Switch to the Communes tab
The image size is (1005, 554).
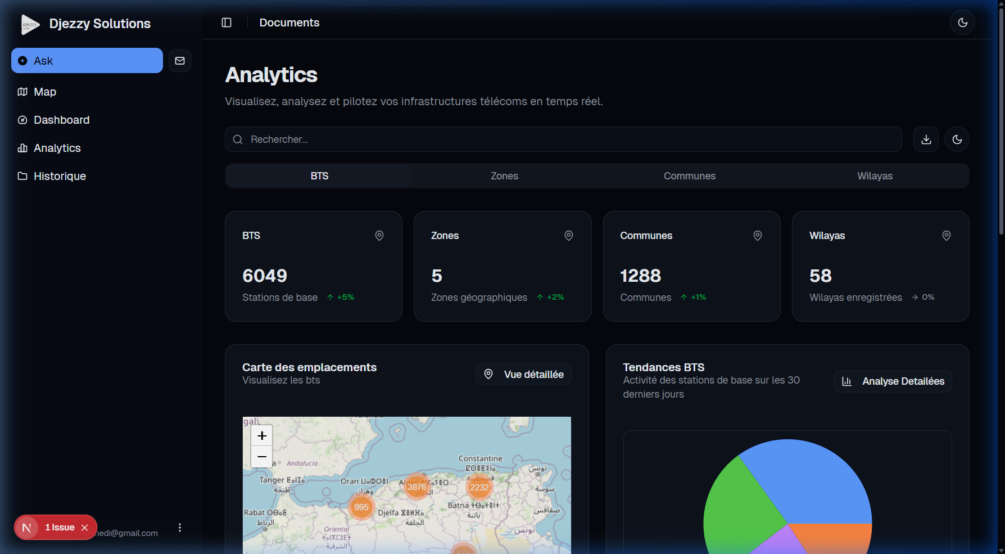pos(690,176)
